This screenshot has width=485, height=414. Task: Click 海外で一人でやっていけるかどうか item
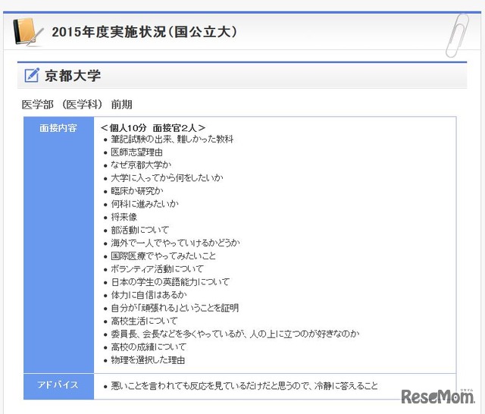(x=175, y=243)
